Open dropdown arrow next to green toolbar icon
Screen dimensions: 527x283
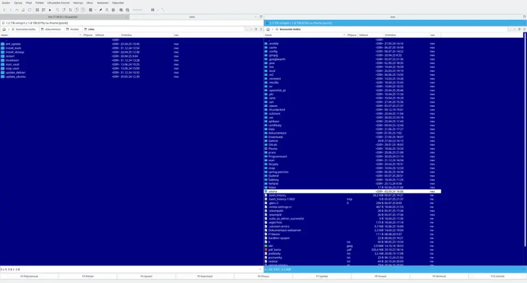point(96,10)
